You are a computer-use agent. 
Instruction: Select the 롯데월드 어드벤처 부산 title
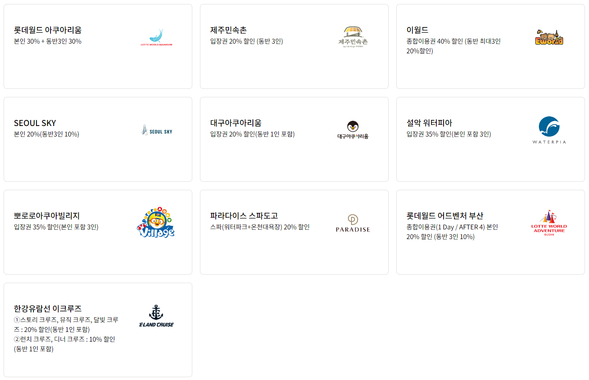coord(445,216)
